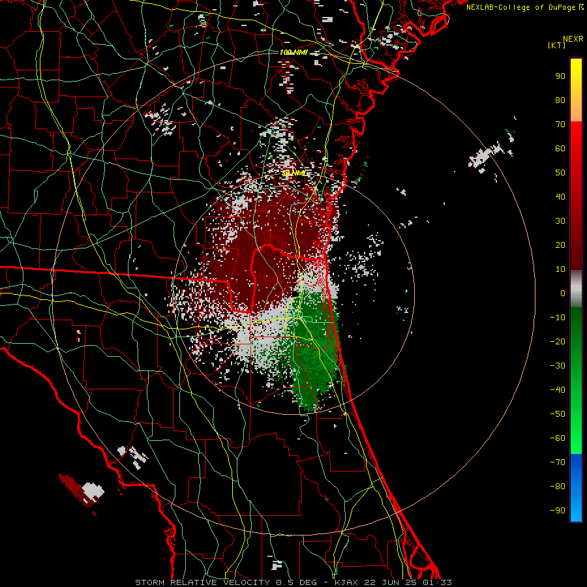
Task: Click the 0 knot scale label
Action: (563, 293)
